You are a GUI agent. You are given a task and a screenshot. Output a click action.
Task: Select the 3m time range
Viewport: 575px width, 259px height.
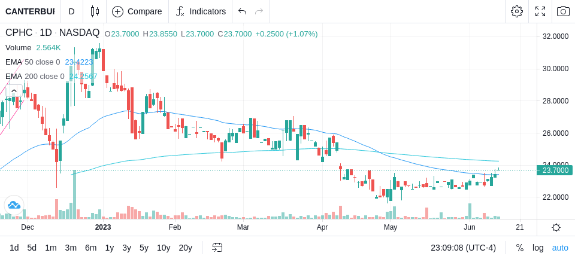pos(71,248)
